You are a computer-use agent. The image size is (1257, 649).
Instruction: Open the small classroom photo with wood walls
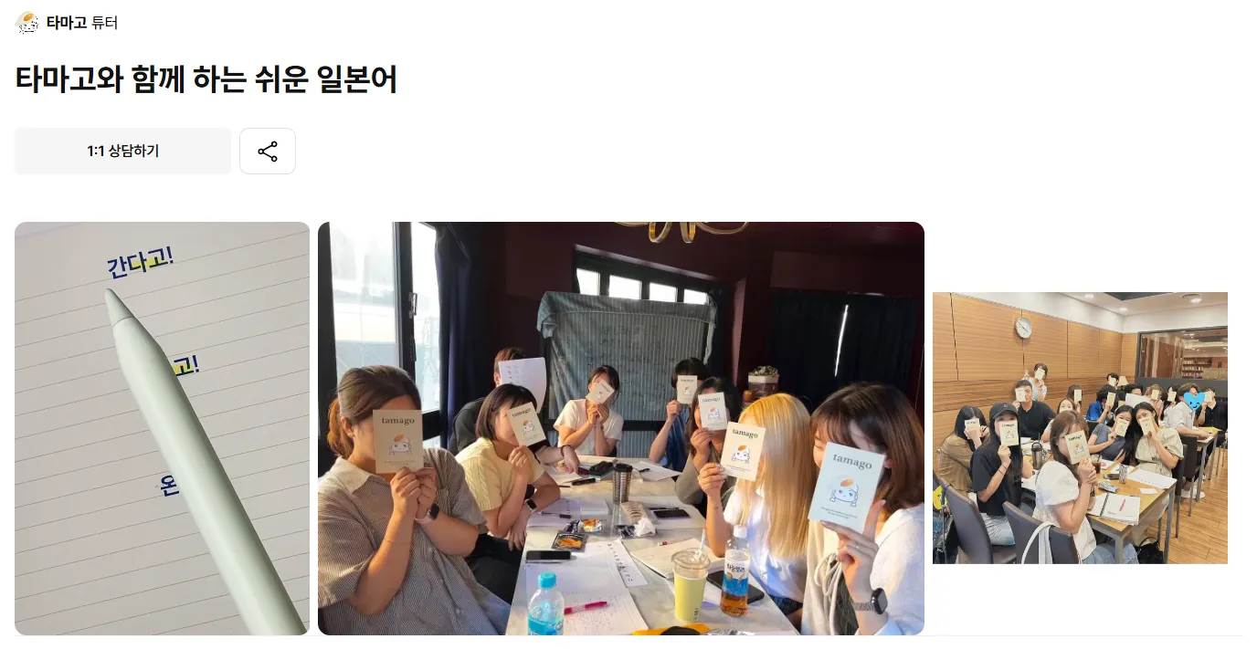1080,428
